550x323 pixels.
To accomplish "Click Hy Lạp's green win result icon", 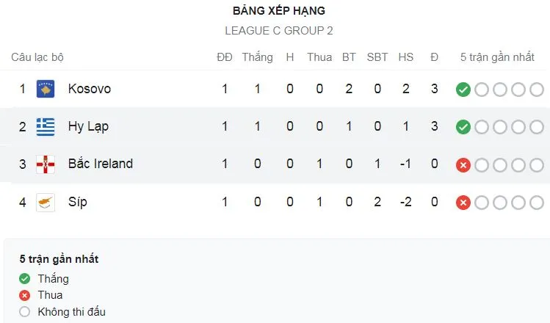I will pyautogui.click(x=463, y=127).
